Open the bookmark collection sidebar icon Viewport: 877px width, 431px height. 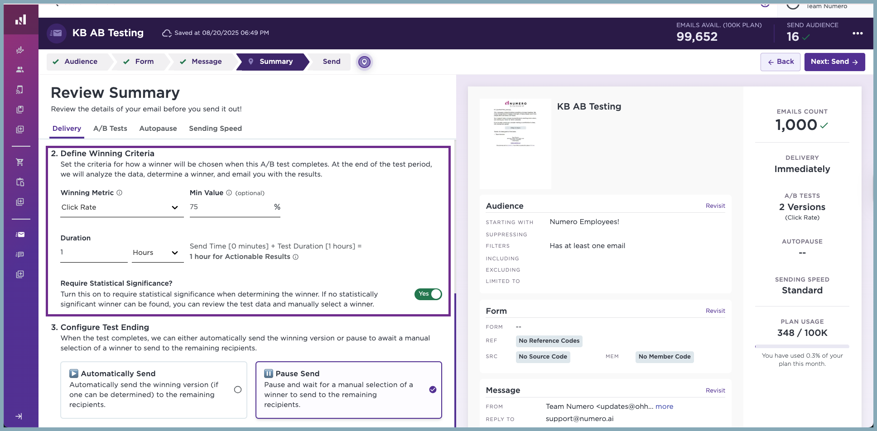coord(20,110)
